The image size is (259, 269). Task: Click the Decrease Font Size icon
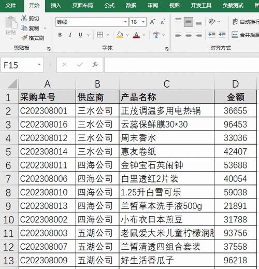163,22
